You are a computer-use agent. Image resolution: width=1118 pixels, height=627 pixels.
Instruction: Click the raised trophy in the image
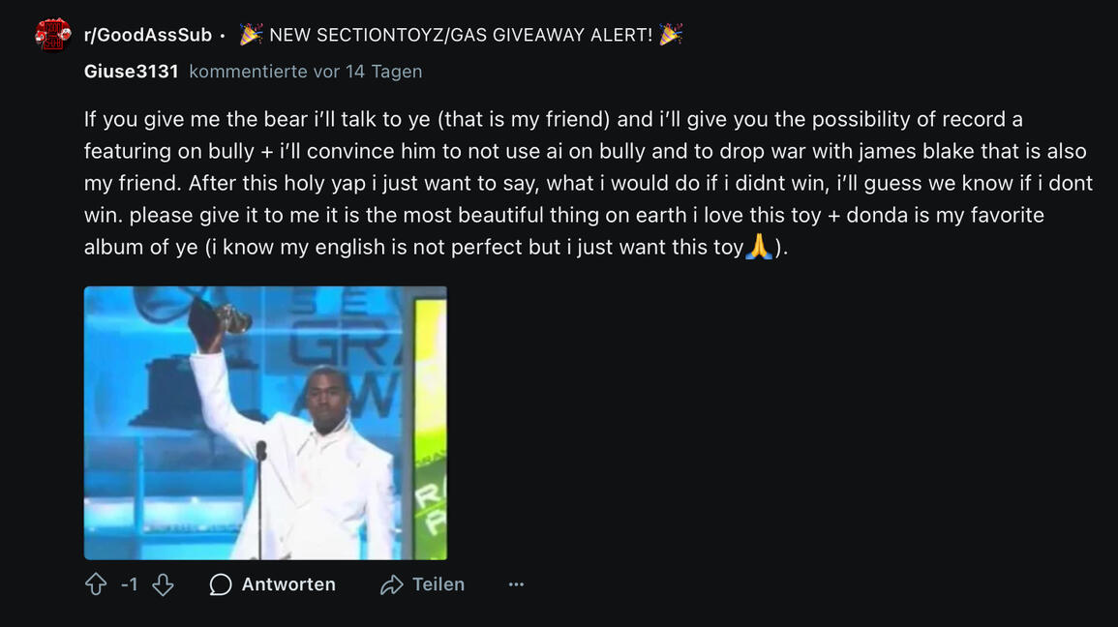[x=230, y=317]
